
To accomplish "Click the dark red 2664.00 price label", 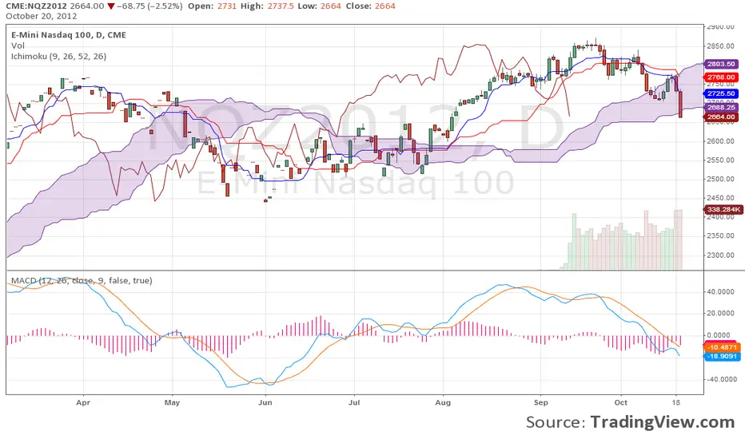I will pos(721,117).
